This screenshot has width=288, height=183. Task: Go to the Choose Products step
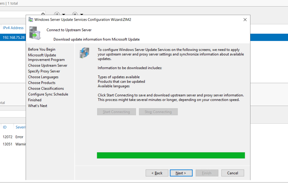(x=42, y=83)
